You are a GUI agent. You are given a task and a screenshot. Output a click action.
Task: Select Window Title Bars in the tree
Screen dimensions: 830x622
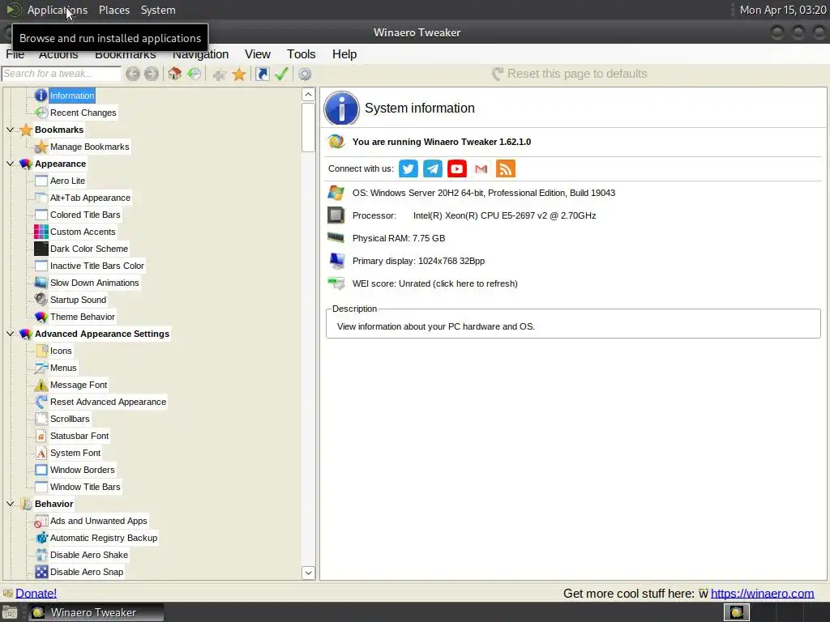[x=85, y=487]
